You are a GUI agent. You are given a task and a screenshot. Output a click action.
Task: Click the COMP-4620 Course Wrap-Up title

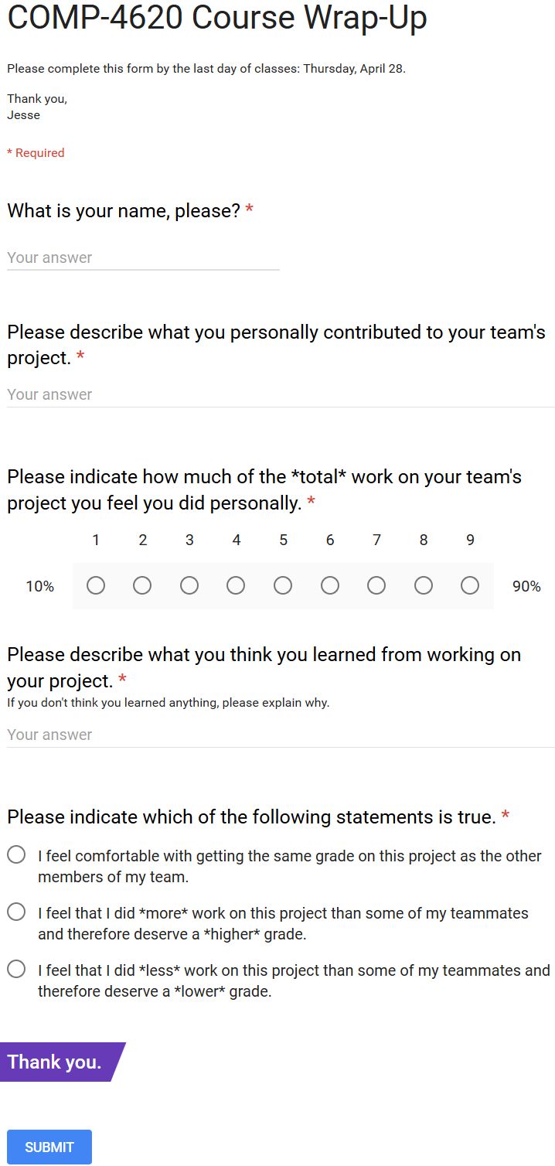tap(217, 18)
